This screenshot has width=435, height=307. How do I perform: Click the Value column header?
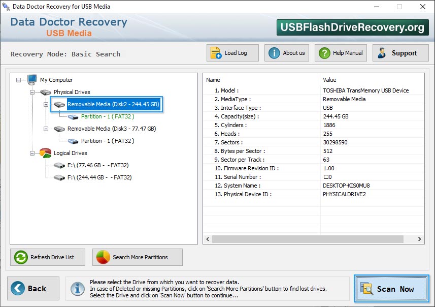(x=372, y=80)
